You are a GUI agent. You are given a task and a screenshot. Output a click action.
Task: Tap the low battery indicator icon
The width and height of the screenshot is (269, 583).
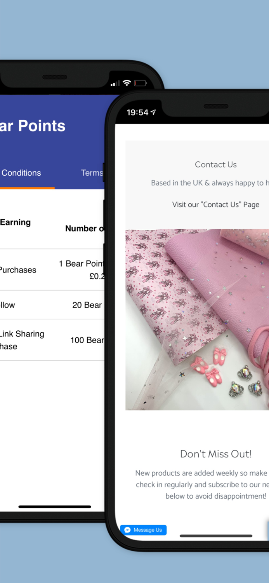[140, 83]
